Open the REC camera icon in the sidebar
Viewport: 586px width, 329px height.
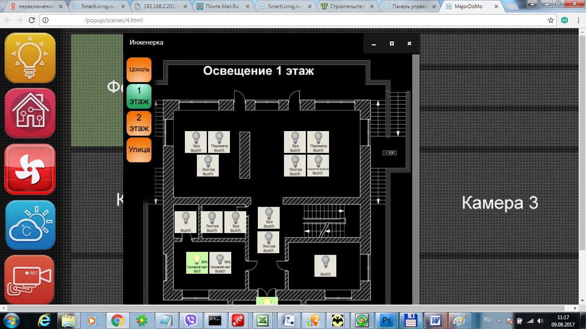tap(30, 280)
